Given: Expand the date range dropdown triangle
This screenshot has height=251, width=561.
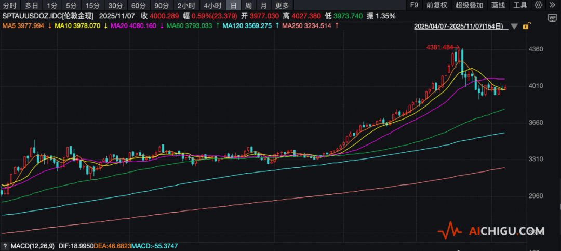Looking at the screenshot, I should click(514, 27).
